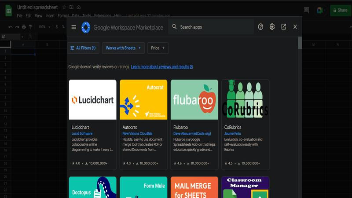Click the CoRubrics app title text
This screenshot has width=352, height=198.
coord(233,127)
